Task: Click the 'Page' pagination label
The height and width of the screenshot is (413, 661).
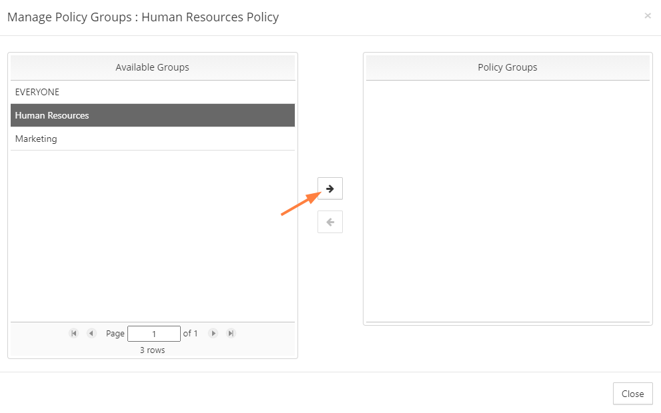Action: tap(115, 334)
